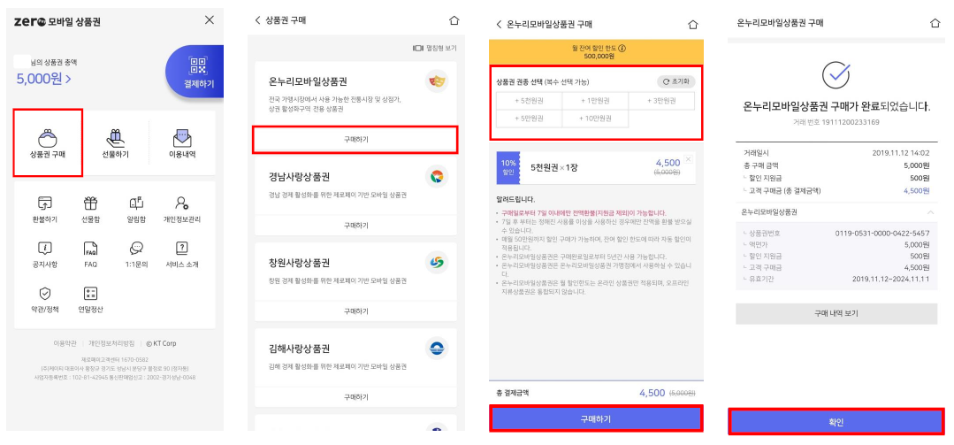
Task: Add a +5만원권 voucher
Action: (529, 119)
